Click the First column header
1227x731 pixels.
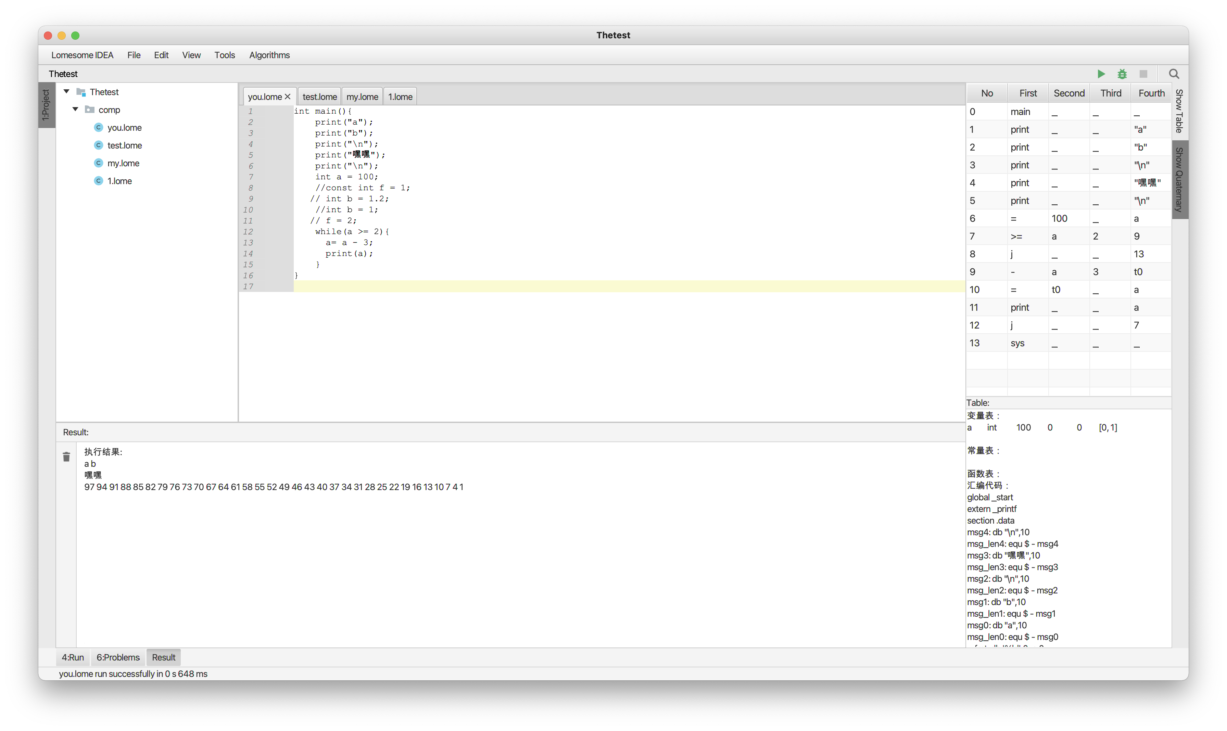click(x=1028, y=93)
